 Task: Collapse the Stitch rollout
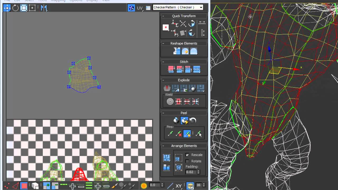click(x=163, y=62)
